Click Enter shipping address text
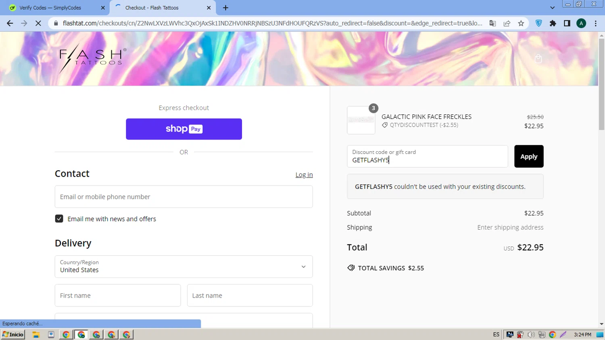This screenshot has width=605, height=340. tap(510, 227)
